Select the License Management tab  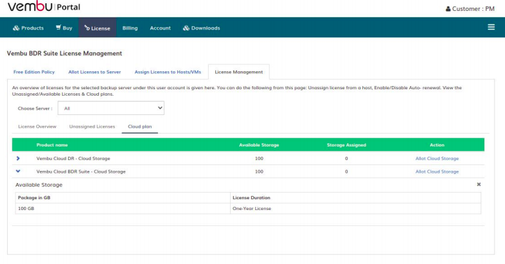[x=238, y=72]
